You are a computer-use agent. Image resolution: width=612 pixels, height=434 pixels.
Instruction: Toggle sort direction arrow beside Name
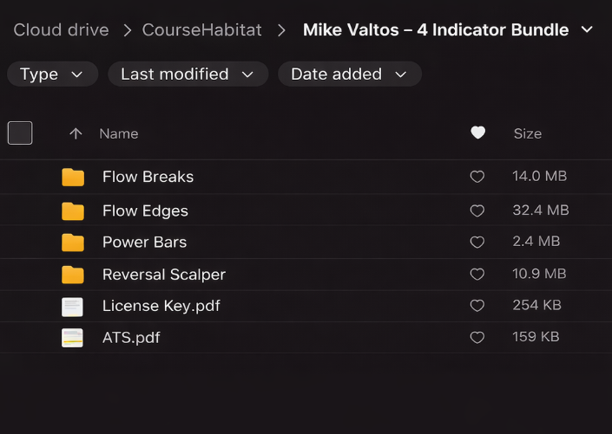76,133
